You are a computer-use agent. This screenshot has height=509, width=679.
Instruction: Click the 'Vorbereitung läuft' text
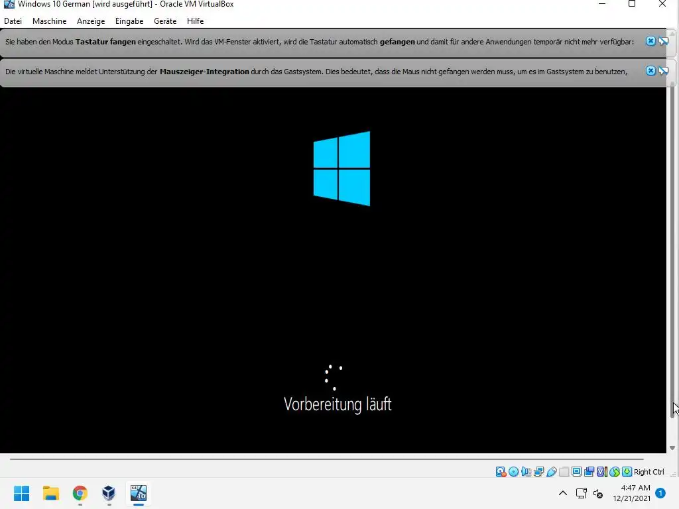(x=338, y=404)
